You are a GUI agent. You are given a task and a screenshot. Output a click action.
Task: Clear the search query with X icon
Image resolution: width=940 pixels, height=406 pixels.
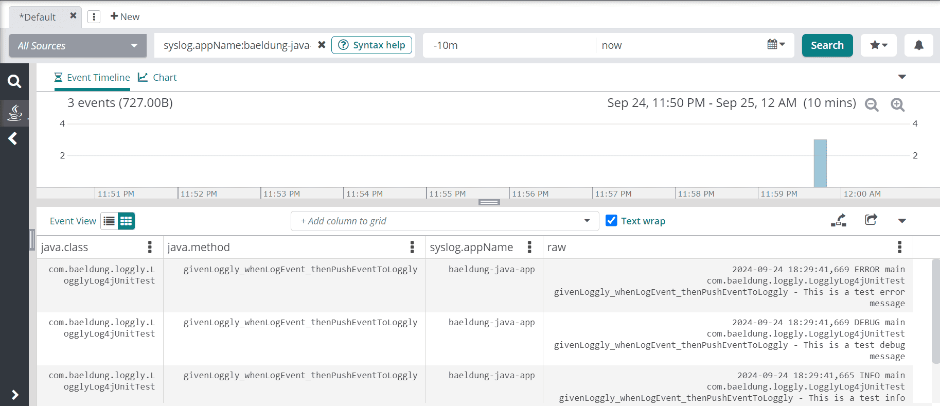coord(322,45)
